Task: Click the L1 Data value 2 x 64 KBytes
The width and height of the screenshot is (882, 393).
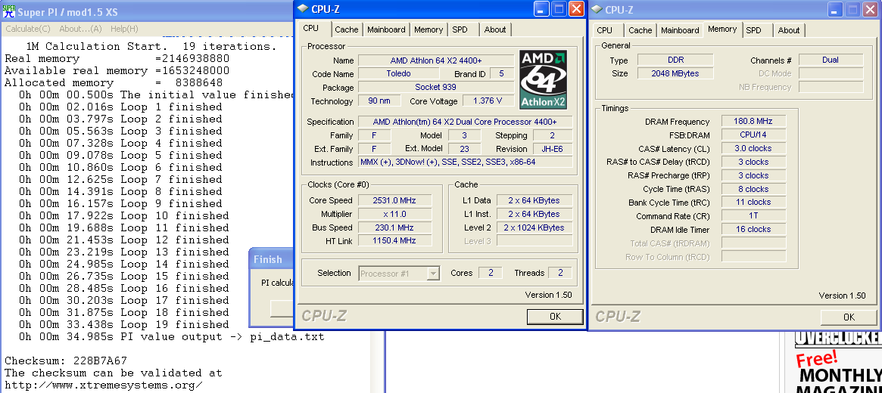Action: (534, 200)
